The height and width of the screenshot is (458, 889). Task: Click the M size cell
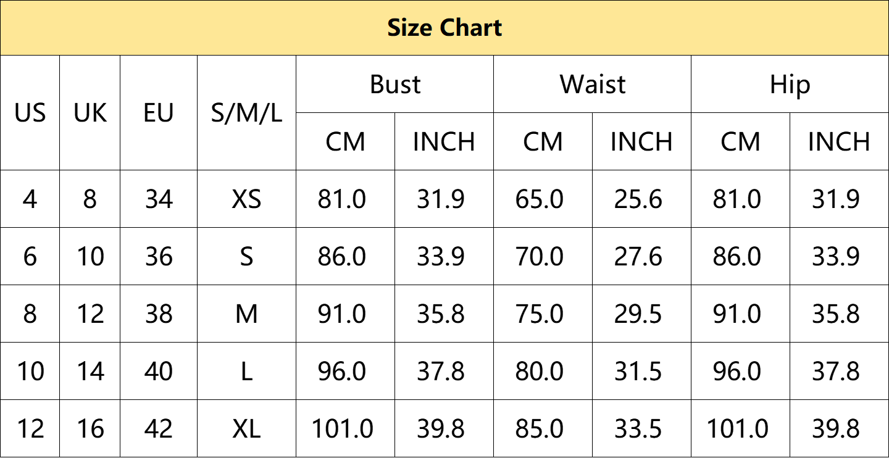tap(246, 314)
